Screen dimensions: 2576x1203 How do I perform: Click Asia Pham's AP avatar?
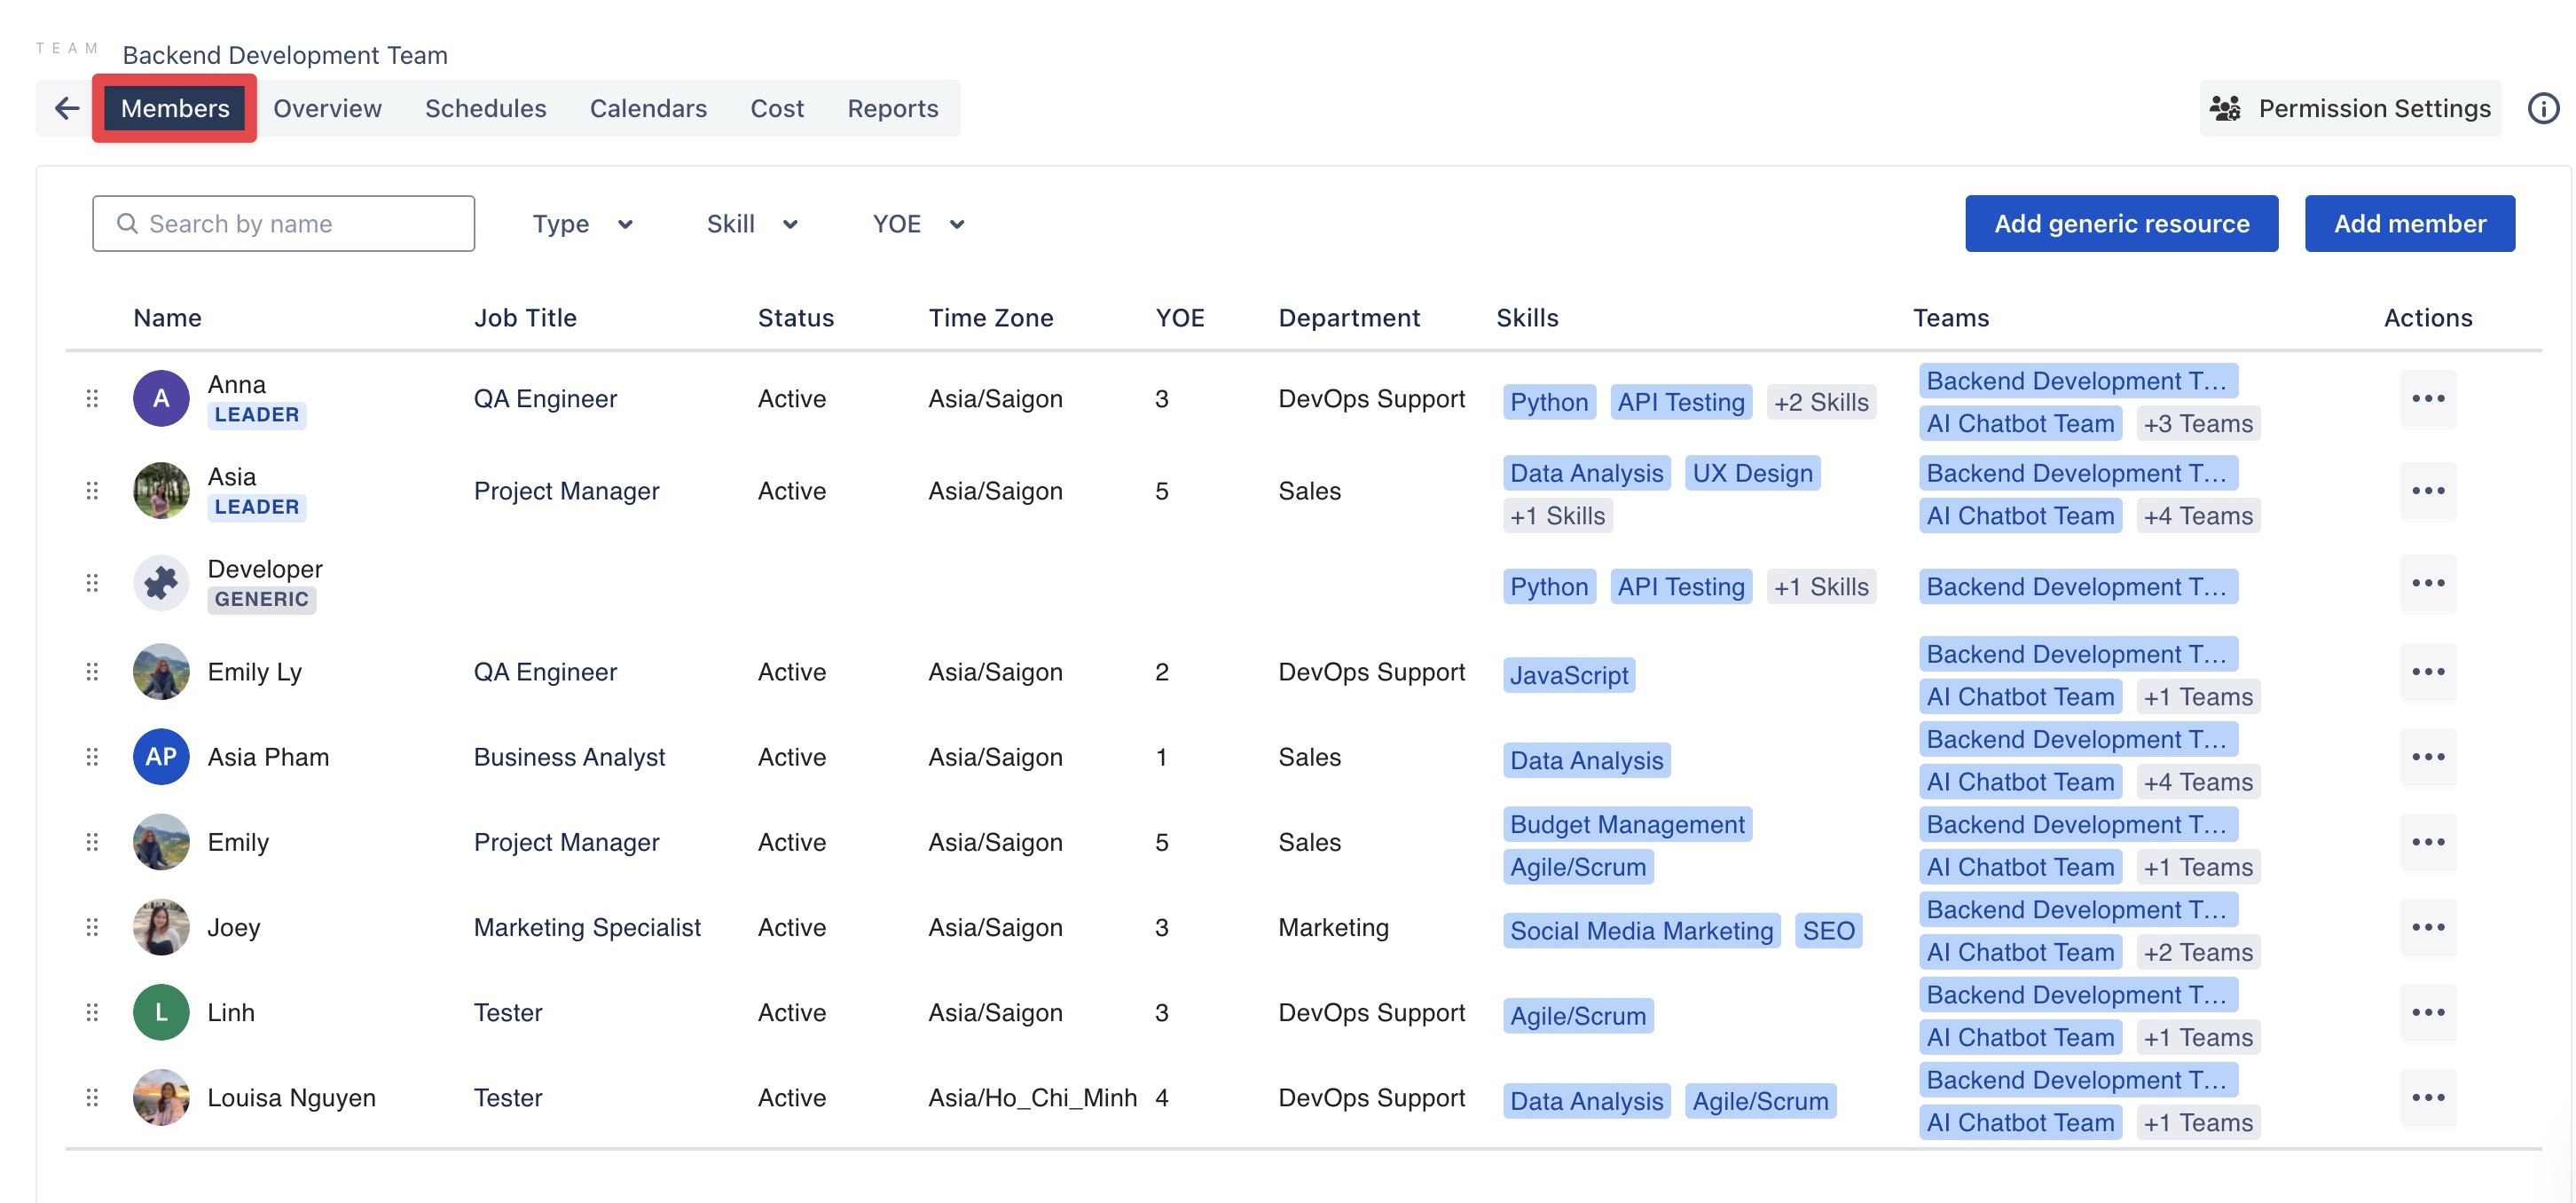coord(161,757)
